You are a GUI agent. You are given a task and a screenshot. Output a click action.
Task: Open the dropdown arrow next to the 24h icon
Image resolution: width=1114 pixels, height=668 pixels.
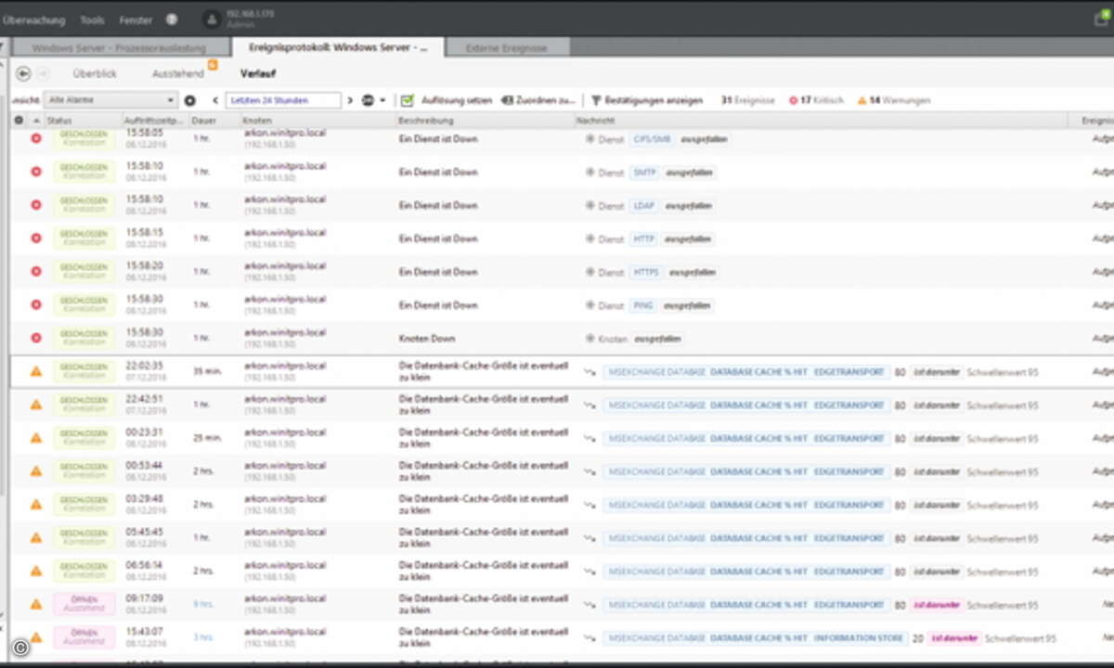point(382,100)
